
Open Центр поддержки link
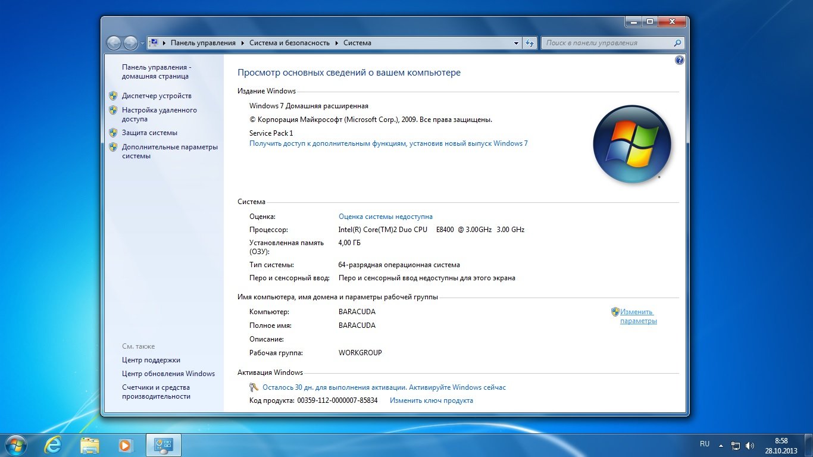(151, 360)
